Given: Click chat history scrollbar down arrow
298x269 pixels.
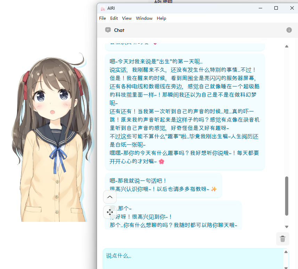Looking at the screenshot, I should pyautogui.click(x=287, y=227).
